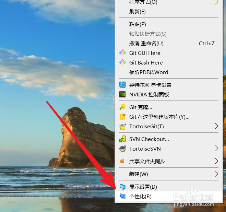Launch Git Bash Here
The height and width of the screenshot is (212, 226).
(x=169, y=62)
